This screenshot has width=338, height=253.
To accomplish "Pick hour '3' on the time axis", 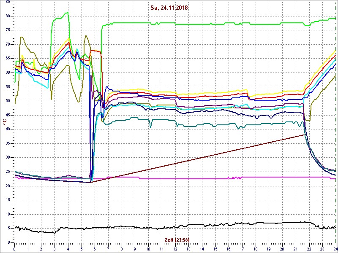I will [55, 249].
